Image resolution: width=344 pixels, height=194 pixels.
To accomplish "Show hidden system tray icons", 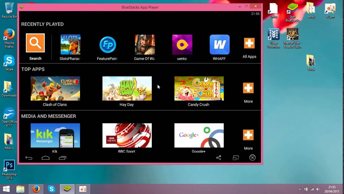I will coord(300,189).
